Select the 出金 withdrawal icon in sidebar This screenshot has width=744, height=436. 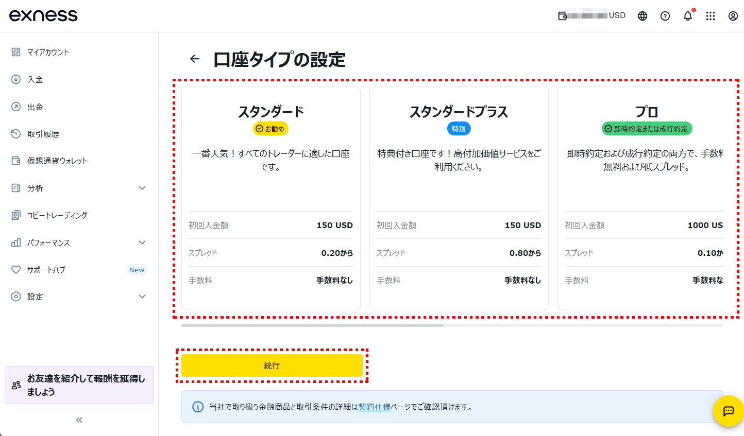(16, 107)
